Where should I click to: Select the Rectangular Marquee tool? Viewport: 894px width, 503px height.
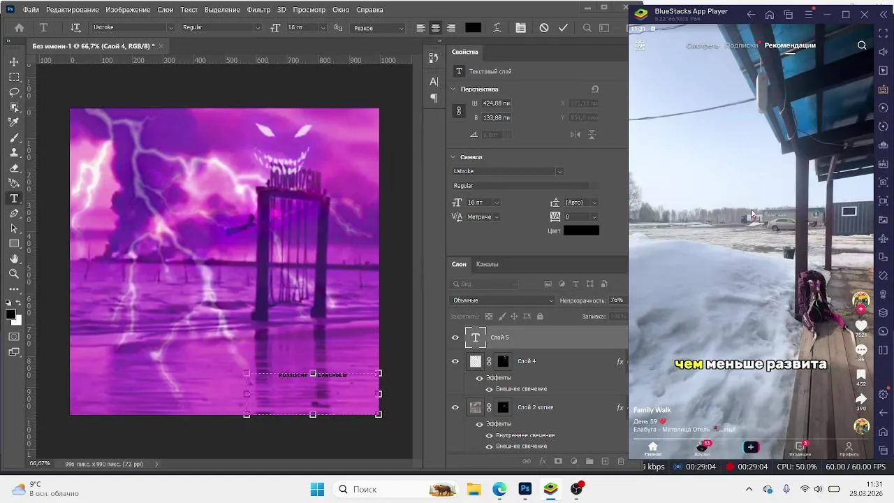[14, 77]
